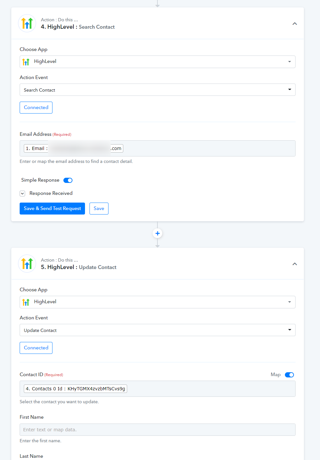This screenshot has width=320, height=460.
Task: Click Save & Send Test Request
Action: click(x=52, y=208)
